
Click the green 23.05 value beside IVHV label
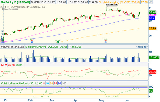(19, 65)
